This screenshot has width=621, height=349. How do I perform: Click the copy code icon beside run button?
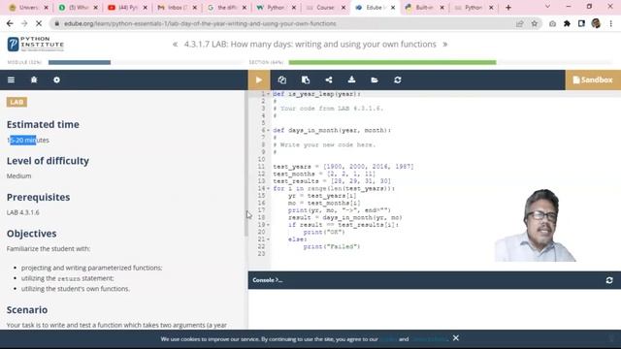coord(282,79)
